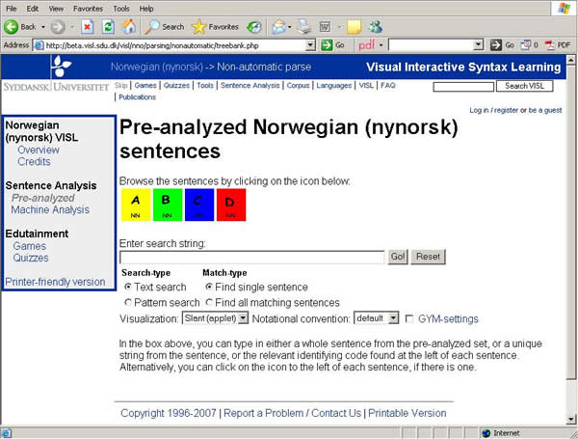Click the Stop loading icon
Viewport: 578px width, 439px height.
pos(87,26)
